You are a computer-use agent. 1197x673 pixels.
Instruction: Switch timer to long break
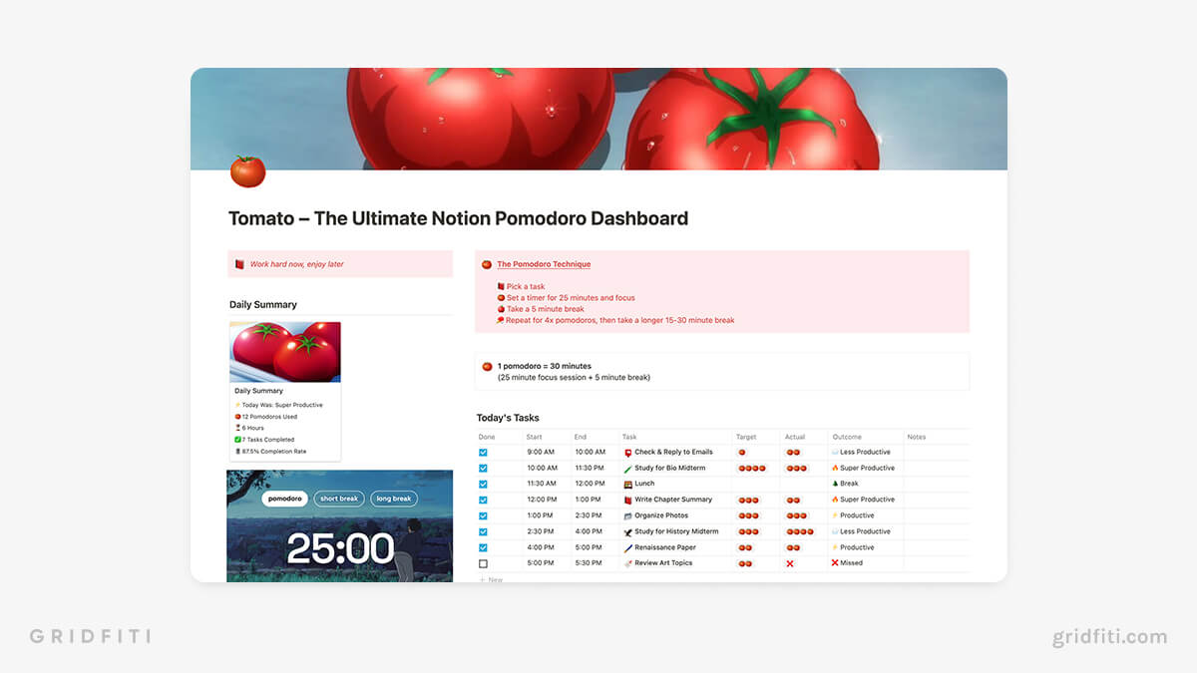click(x=394, y=499)
